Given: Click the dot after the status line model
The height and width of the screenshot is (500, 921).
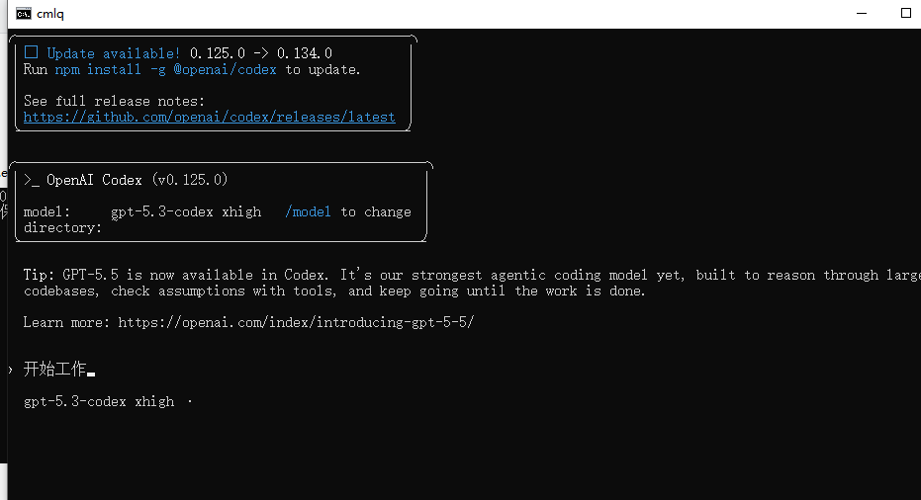Looking at the screenshot, I should pyautogui.click(x=190, y=402).
